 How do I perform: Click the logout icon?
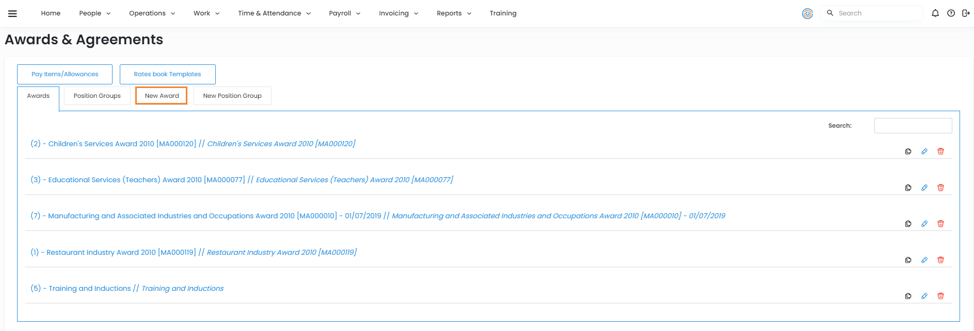coord(966,13)
